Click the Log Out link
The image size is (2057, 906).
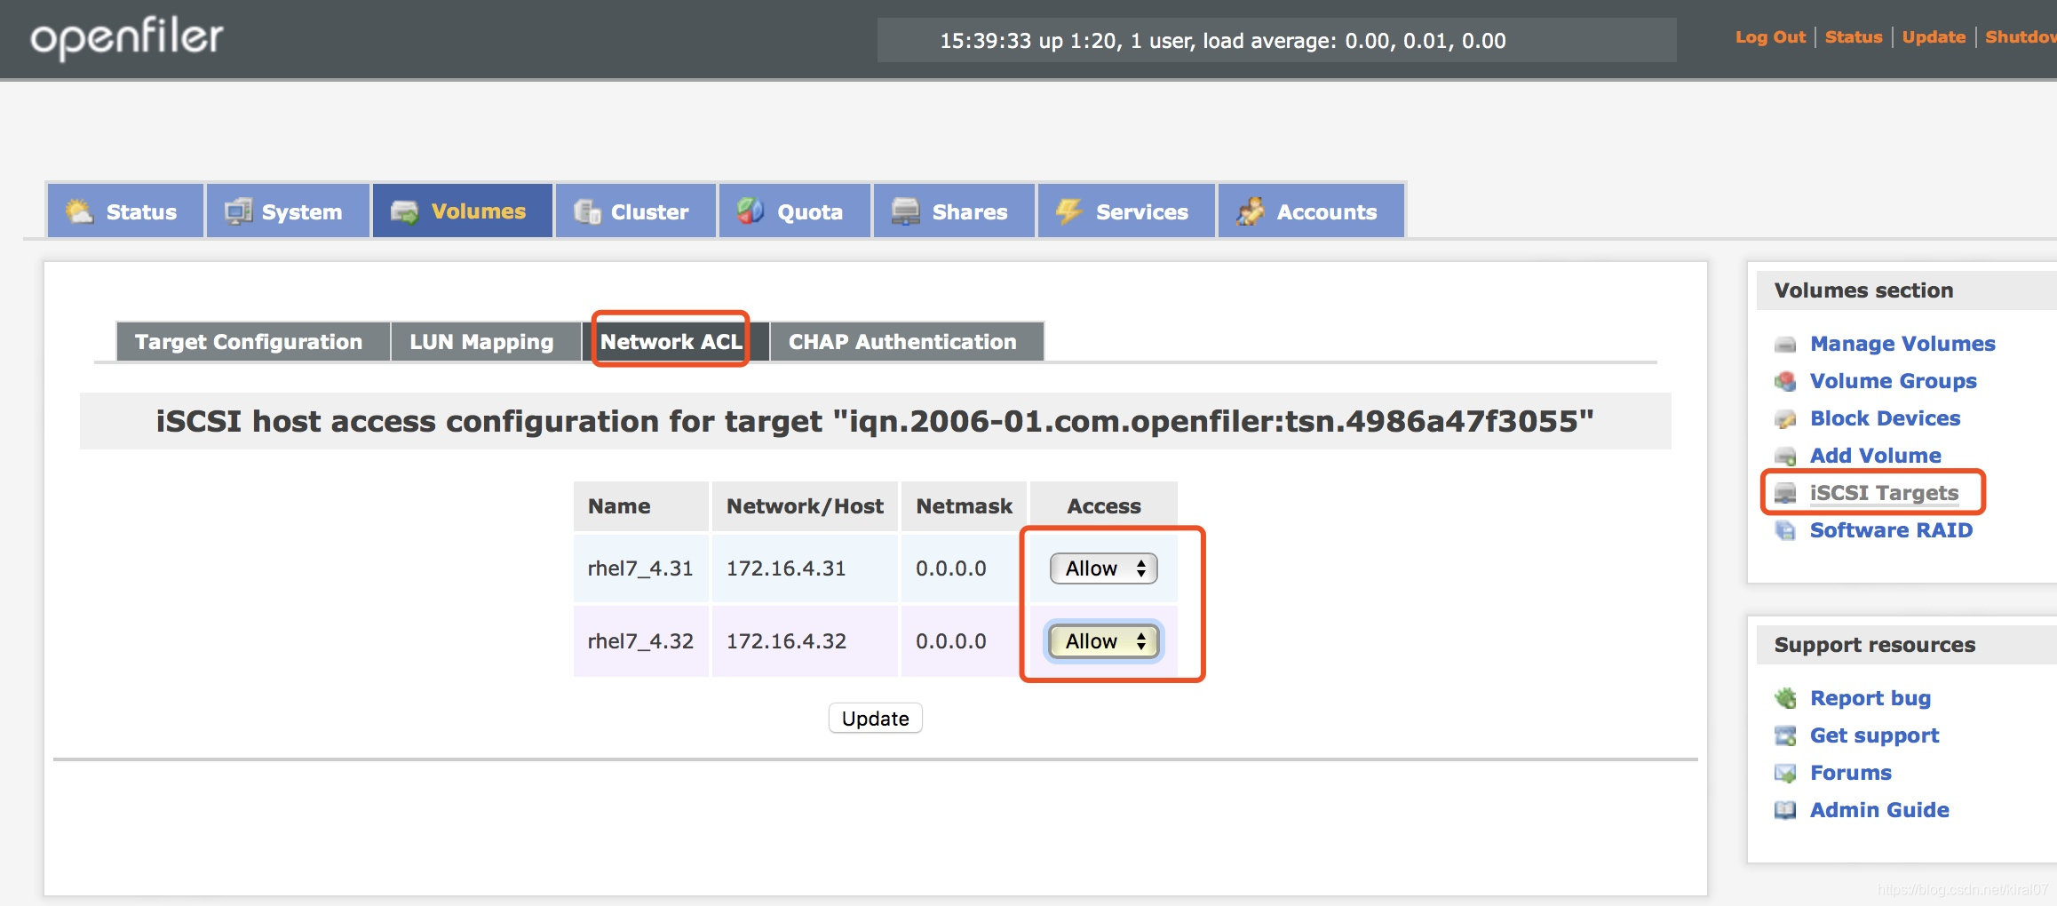(x=1770, y=37)
